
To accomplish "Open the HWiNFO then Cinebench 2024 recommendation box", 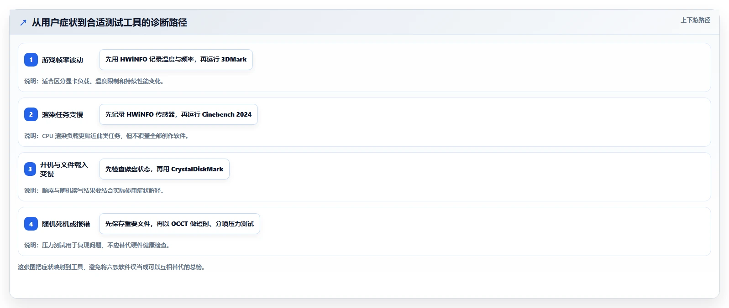I will tap(178, 114).
